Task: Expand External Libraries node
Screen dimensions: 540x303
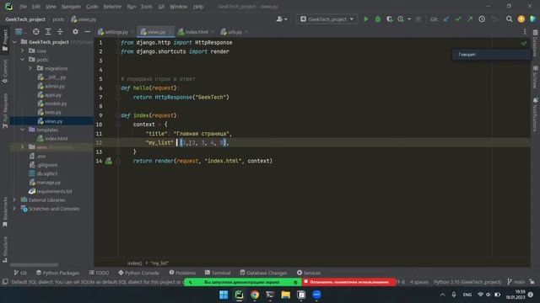Action: coord(14,199)
